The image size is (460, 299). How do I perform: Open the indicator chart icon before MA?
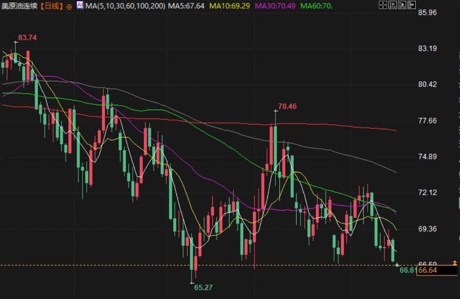80,5
